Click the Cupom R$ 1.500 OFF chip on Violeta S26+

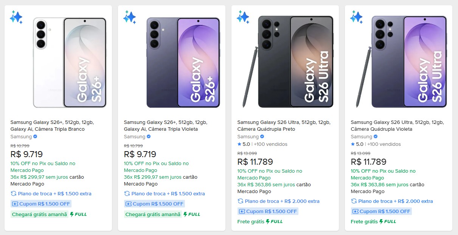154,204
